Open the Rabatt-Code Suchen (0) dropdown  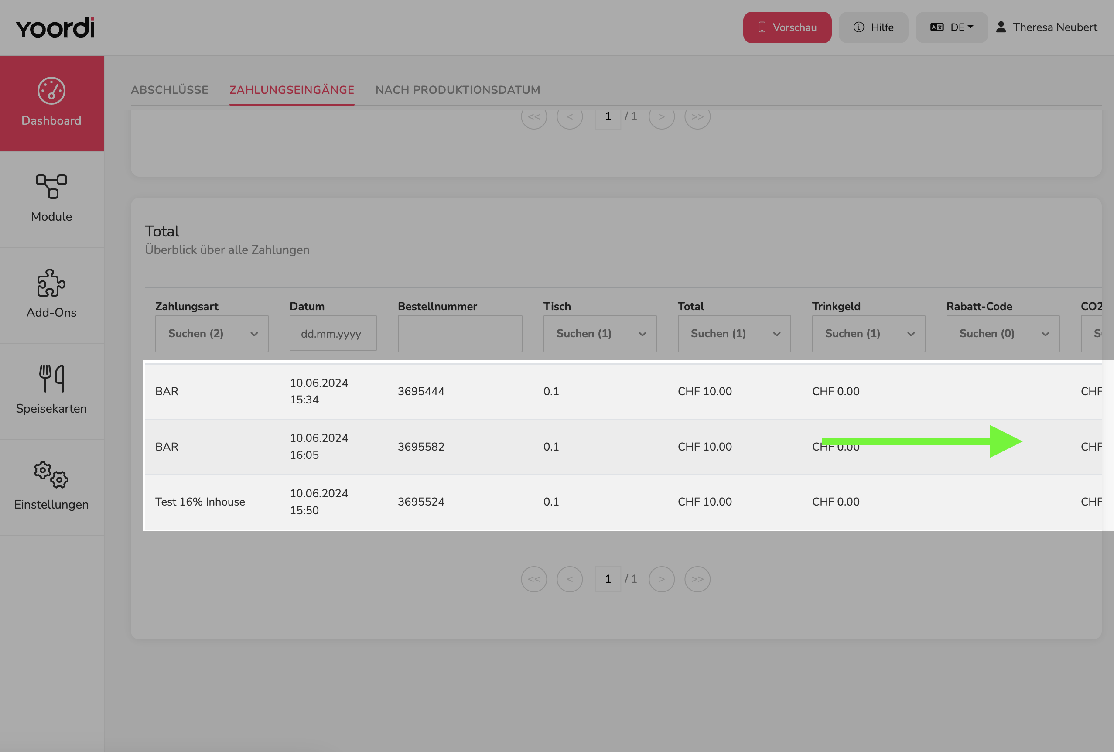[x=1003, y=334]
